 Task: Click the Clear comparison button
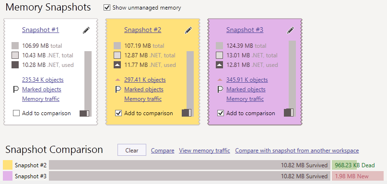click(x=132, y=150)
